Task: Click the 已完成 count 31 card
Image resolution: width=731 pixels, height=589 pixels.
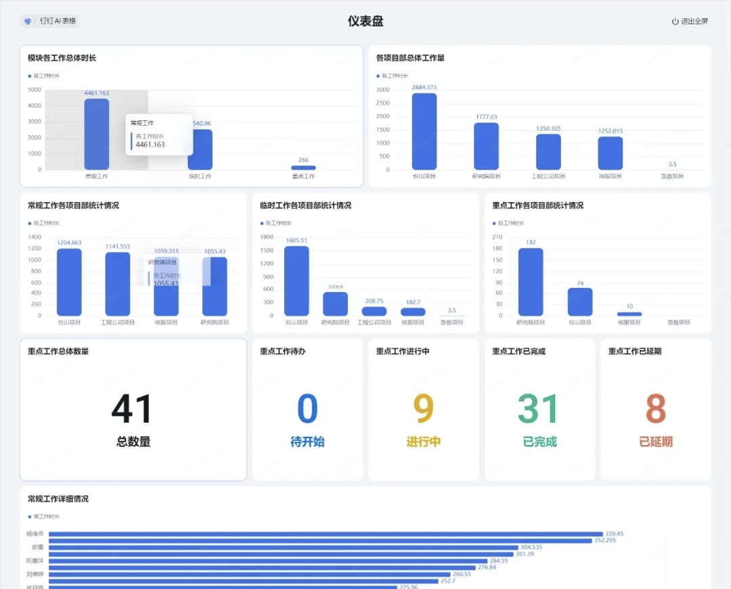Action: [540, 410]
